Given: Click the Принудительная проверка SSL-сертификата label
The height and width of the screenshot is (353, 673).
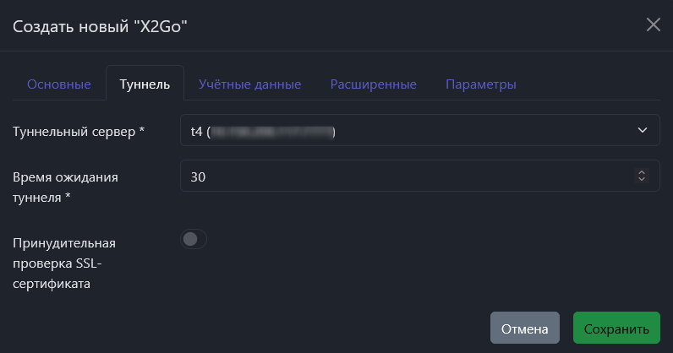Looking at the screenshot, I should (x=63, y=263).
